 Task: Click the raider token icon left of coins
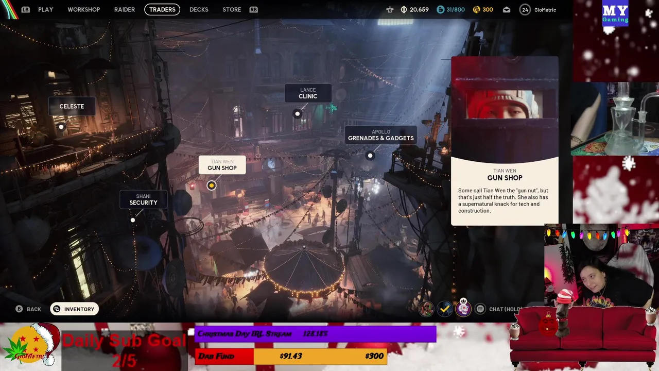coord(390,9)
